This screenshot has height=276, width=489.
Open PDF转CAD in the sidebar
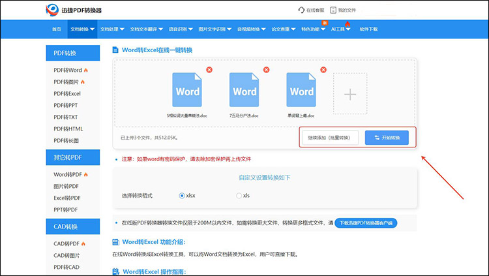pos(67,268)
